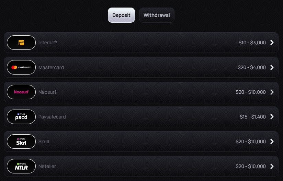Select the pink Neosurf logo
283x181 pixels.
(21, 92)
